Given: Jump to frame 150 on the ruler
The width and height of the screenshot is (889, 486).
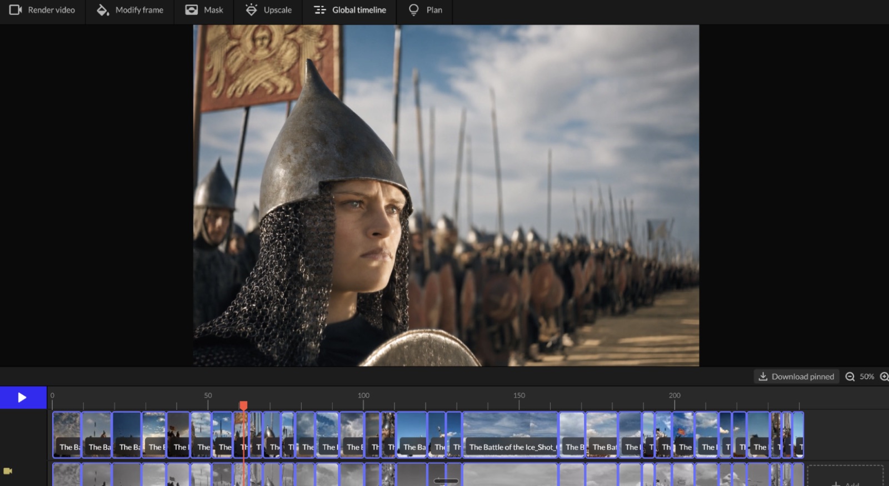Looking at the screenshot, I should tap(519, 395).
